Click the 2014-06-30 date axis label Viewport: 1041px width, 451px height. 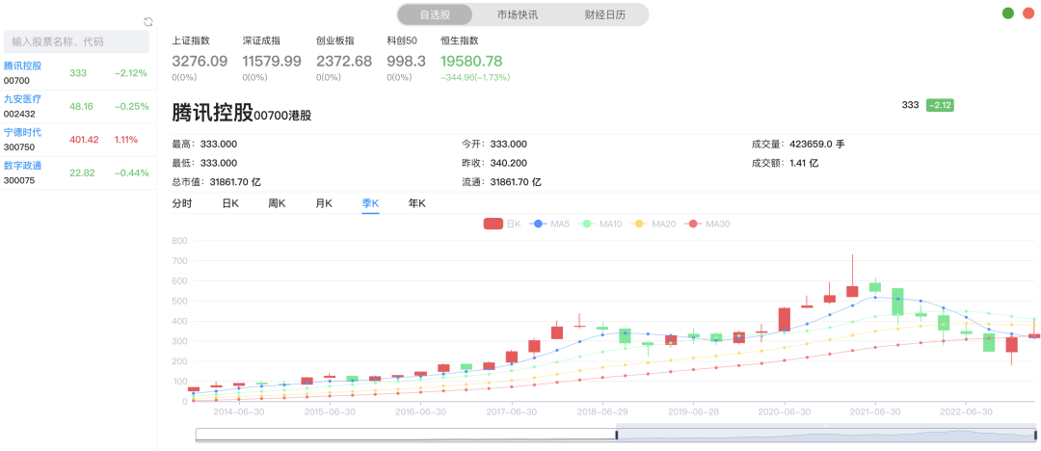[x=238, y=411]
